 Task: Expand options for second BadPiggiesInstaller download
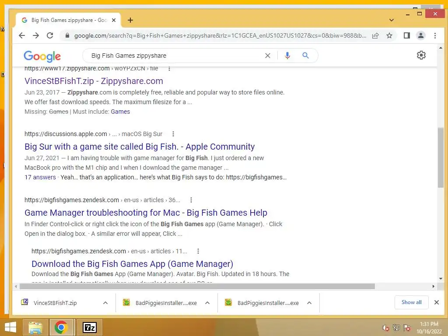coord(309,303)
